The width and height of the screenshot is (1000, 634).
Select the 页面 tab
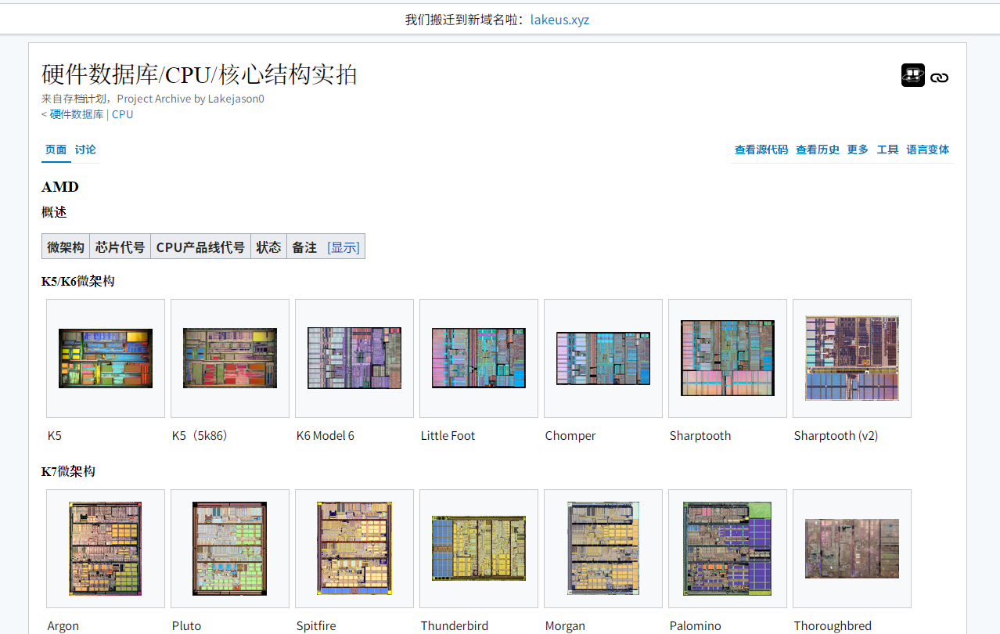[x=56, y=149]
